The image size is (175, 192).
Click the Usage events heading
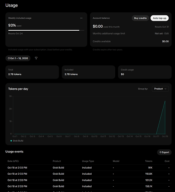[15, 152]
